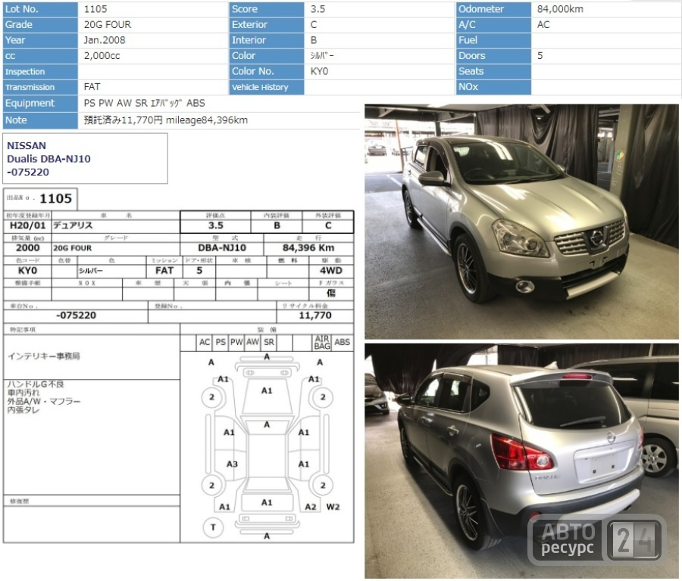Open the front view car photo
682x581 pixels.
tap(521, 222)
